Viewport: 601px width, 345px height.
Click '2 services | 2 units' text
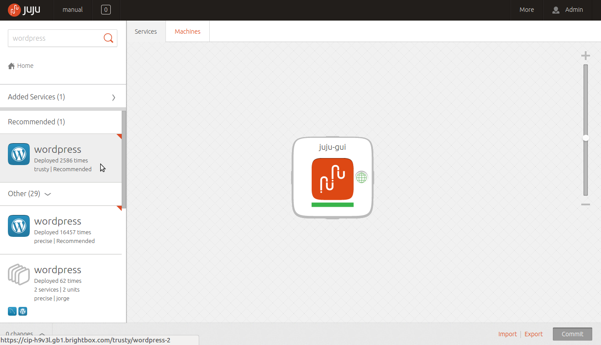point(57,290)
